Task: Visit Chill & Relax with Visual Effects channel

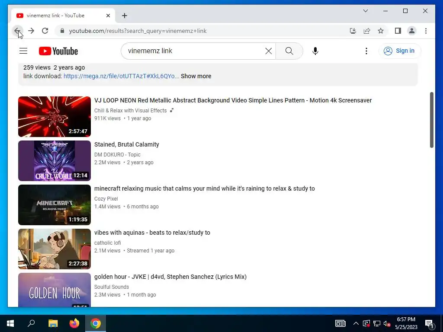Action: [131, 111]
